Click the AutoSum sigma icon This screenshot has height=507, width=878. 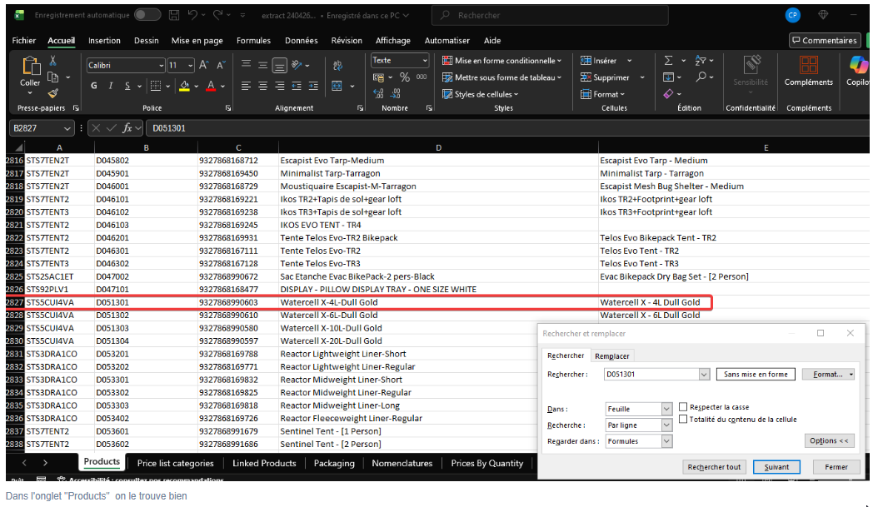(668, 61)
